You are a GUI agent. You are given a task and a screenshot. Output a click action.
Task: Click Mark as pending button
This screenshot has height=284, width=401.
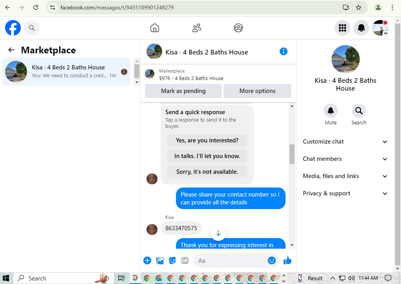tap(183, 91)
